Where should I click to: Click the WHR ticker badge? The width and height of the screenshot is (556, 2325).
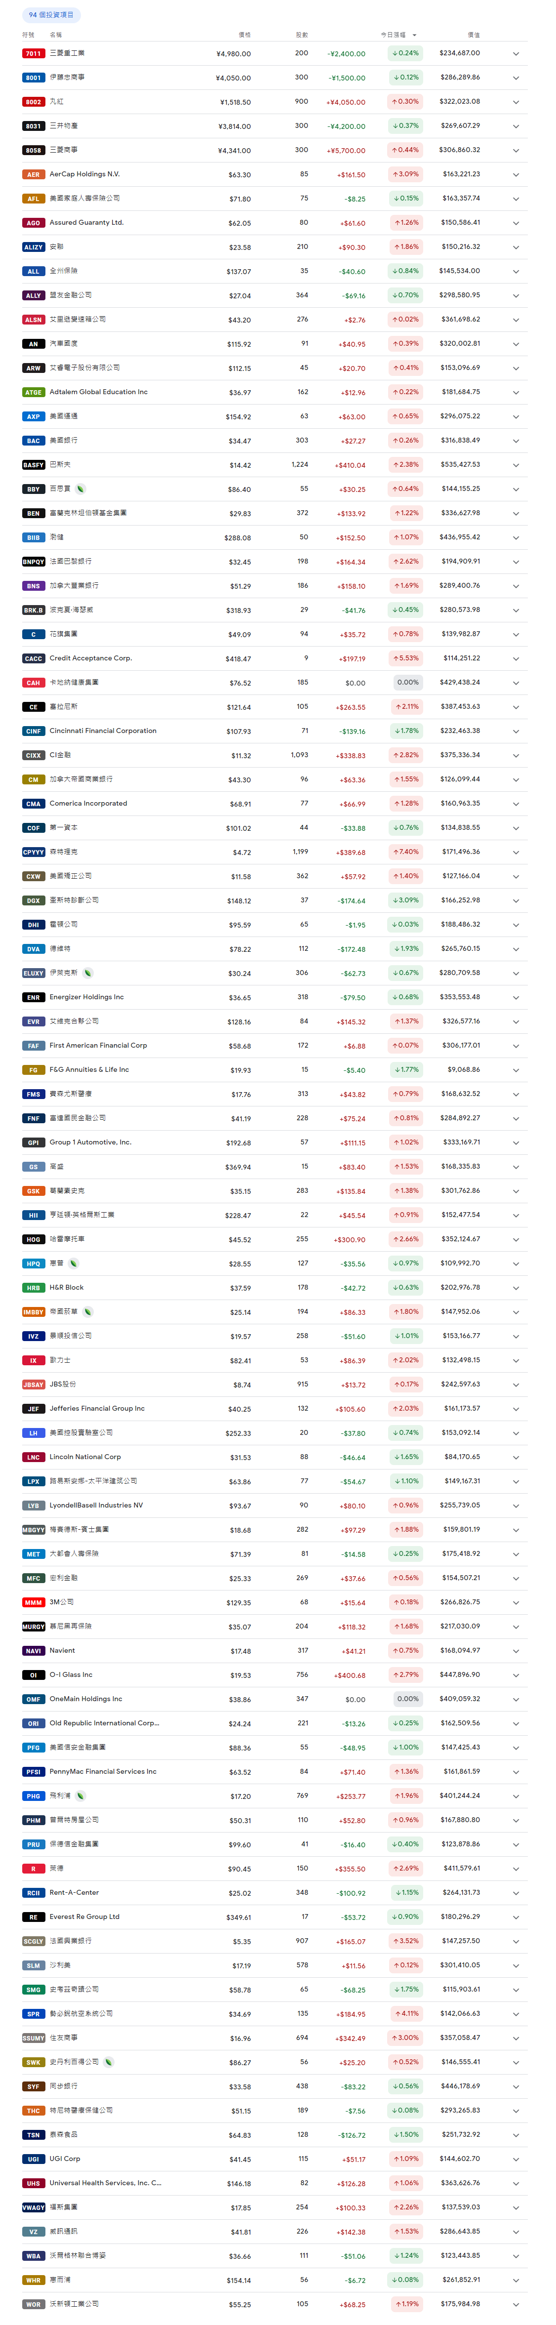pyautogui.click(x=34, y=2281)
